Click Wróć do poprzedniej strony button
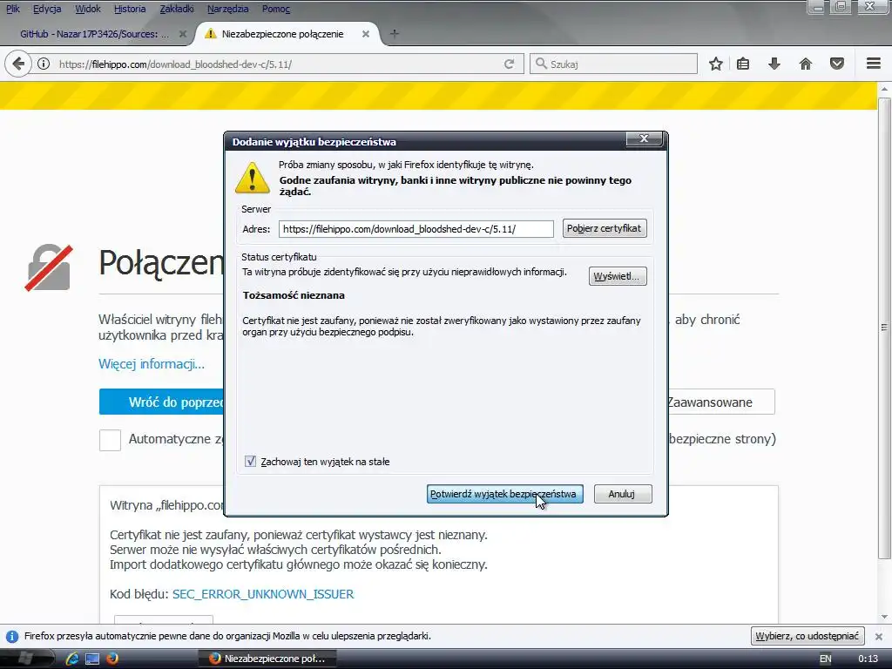The height and width of the screenshot is (669, 892). (x=161, y=402)
